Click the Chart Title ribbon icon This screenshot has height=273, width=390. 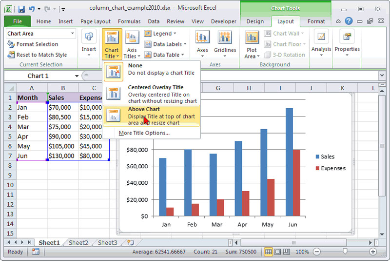tap(112, 38)
